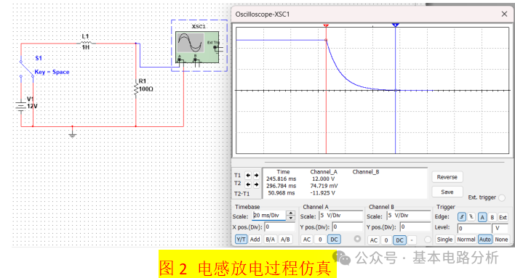This screenshot has height=278, width=515.
Task: Click the Save button
Action: (x=447, y=192)
